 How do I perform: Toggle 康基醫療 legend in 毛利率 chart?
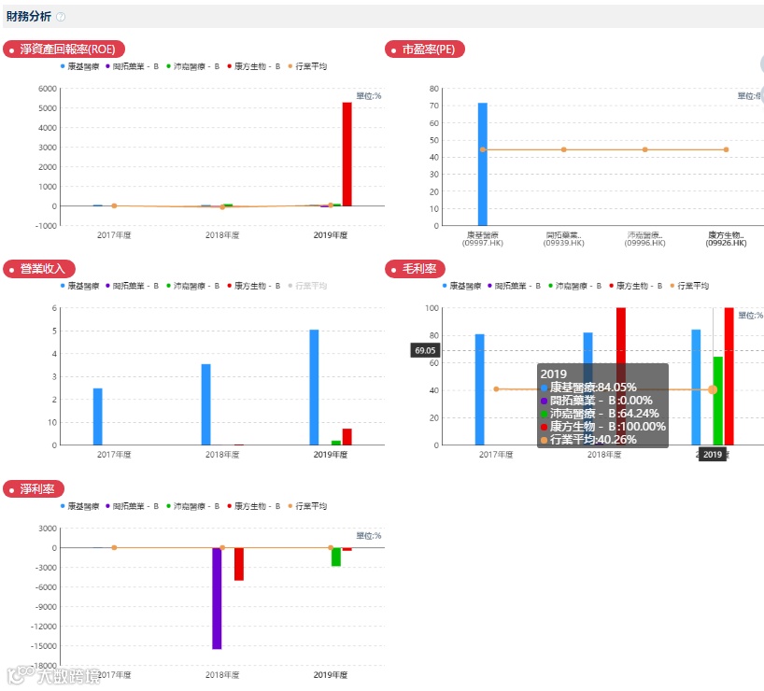tap(461, 286)
